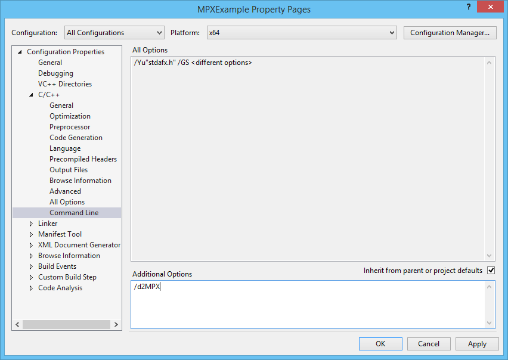Collapse the Configuration Properties node
Screen dimensions: 508x360
pyautogui.click(x=20, y=52)
